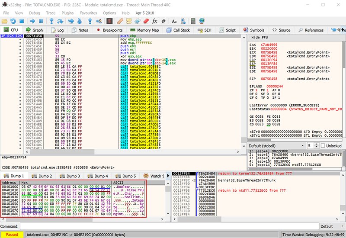Switch to the CPU tab
Screen dimensions: 346x238
click(11, 30)
